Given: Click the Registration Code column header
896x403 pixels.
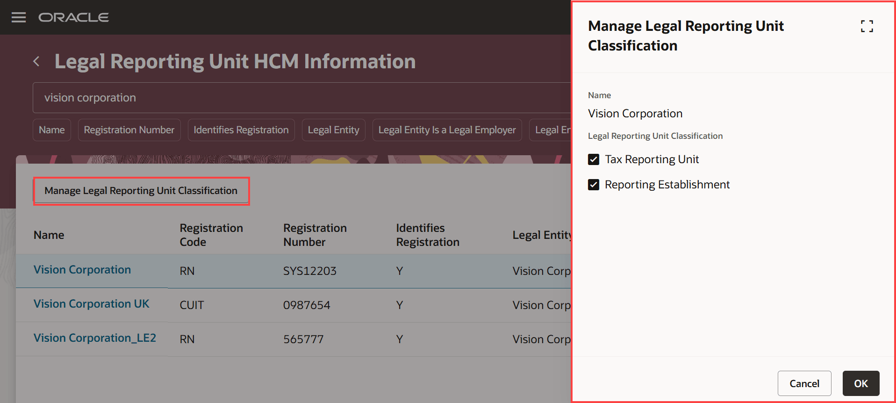Looking at the screenshot, I should [211, 235].
